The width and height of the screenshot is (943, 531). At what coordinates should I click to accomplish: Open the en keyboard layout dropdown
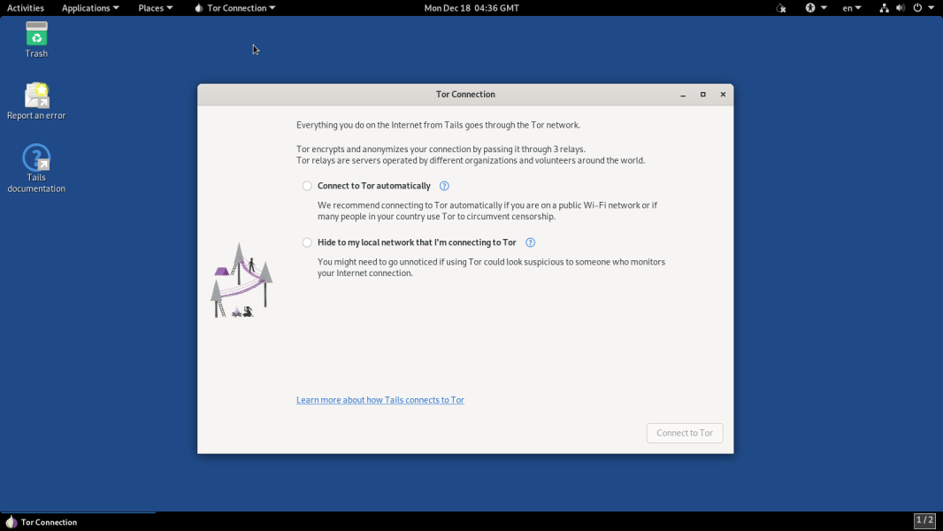(x=852, y=8)
